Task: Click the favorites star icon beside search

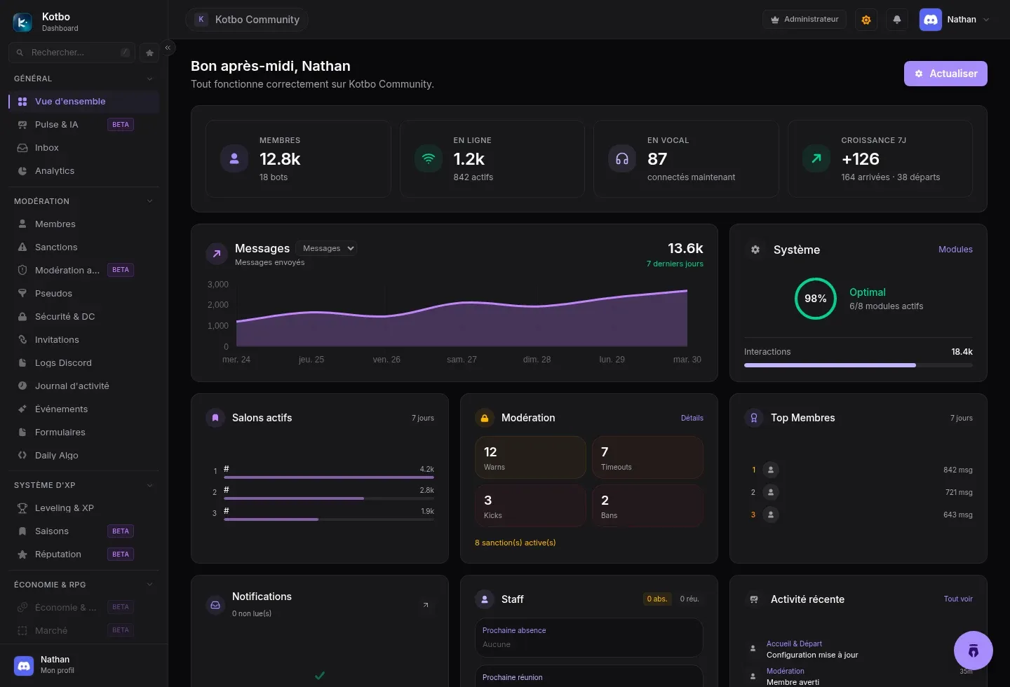Action: tap(149, 53)
